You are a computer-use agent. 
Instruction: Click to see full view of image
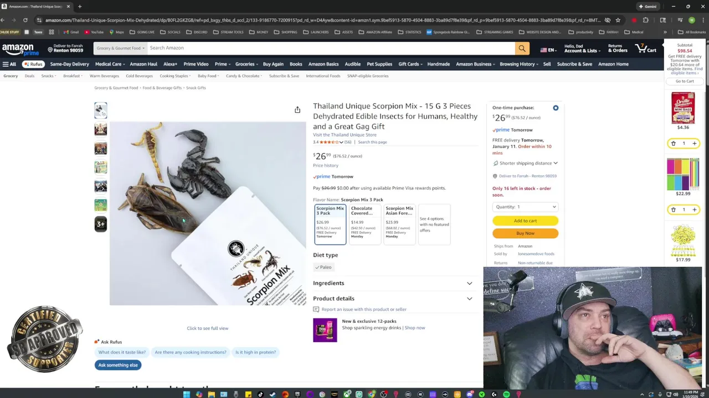click(207, 328)
